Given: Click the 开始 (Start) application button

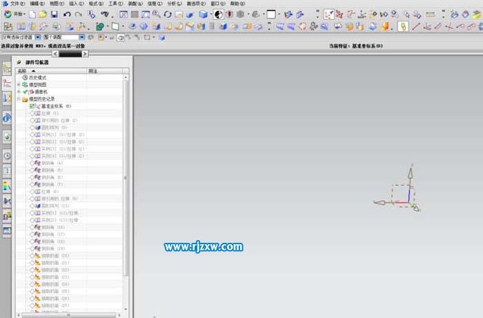Looking at the screenshot, I should tap(14, 14).
